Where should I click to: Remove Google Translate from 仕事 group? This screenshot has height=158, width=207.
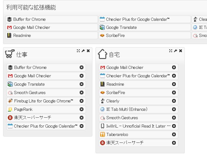pyautogui.click(x=82, y=84)
